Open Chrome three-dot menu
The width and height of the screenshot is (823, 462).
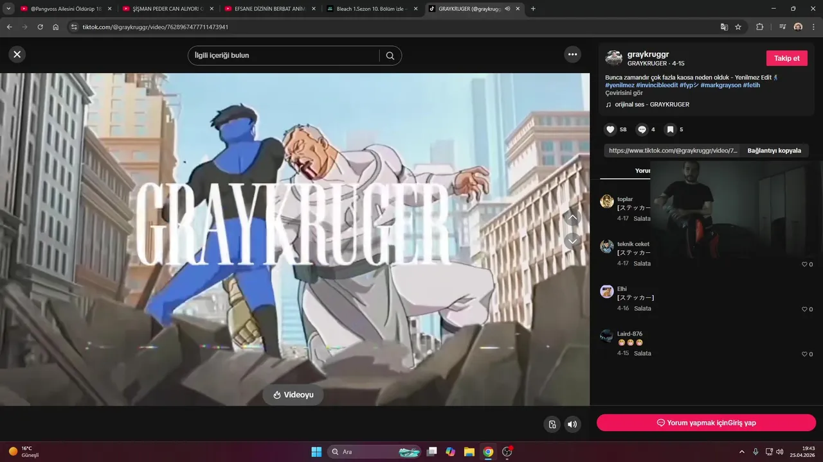tap(813, 27)
